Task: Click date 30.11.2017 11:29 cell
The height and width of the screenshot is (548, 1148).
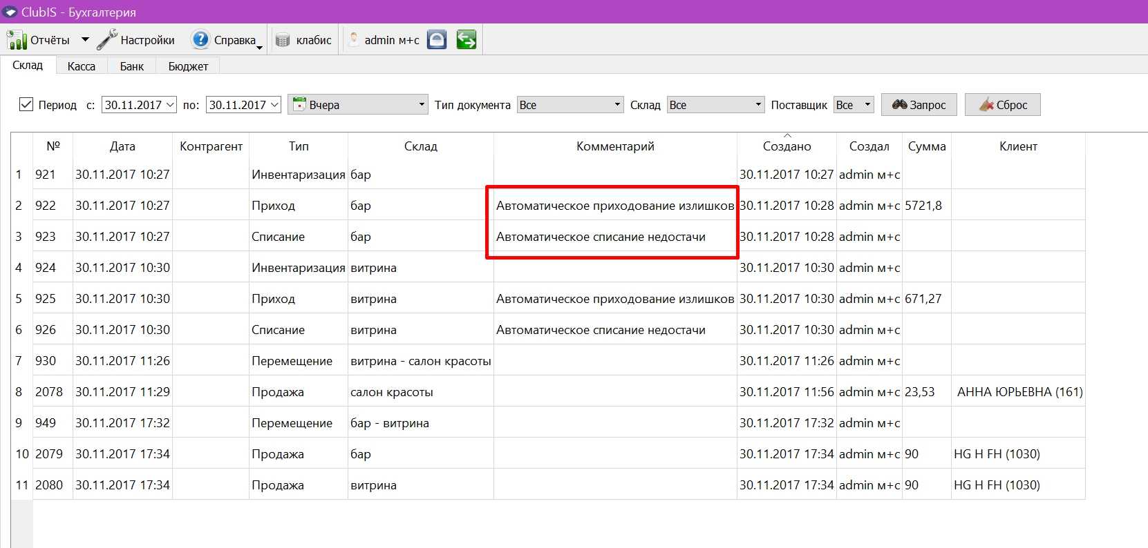Action: tap(122, 392)
